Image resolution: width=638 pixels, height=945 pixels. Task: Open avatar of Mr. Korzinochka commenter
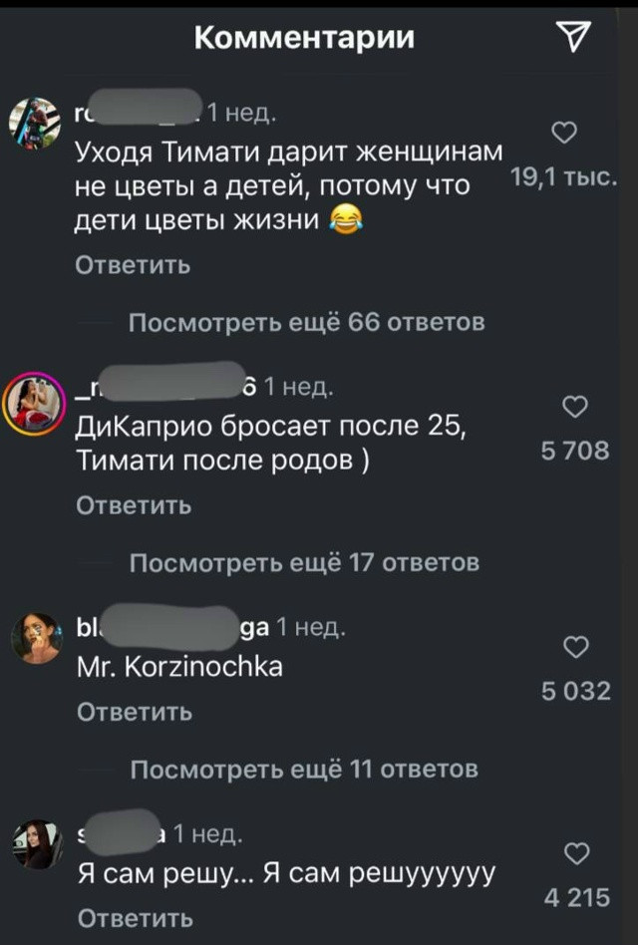[x=37, y=638]
